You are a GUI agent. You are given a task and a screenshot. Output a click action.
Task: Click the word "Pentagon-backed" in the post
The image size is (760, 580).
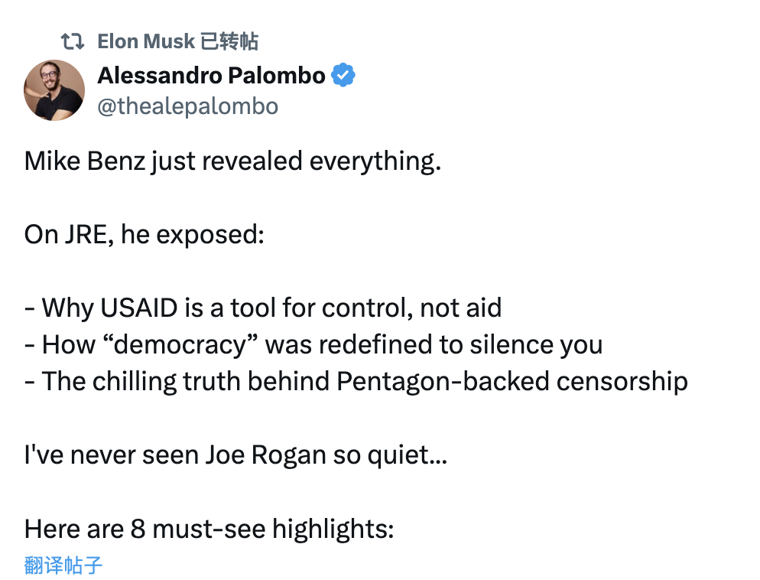443,382
